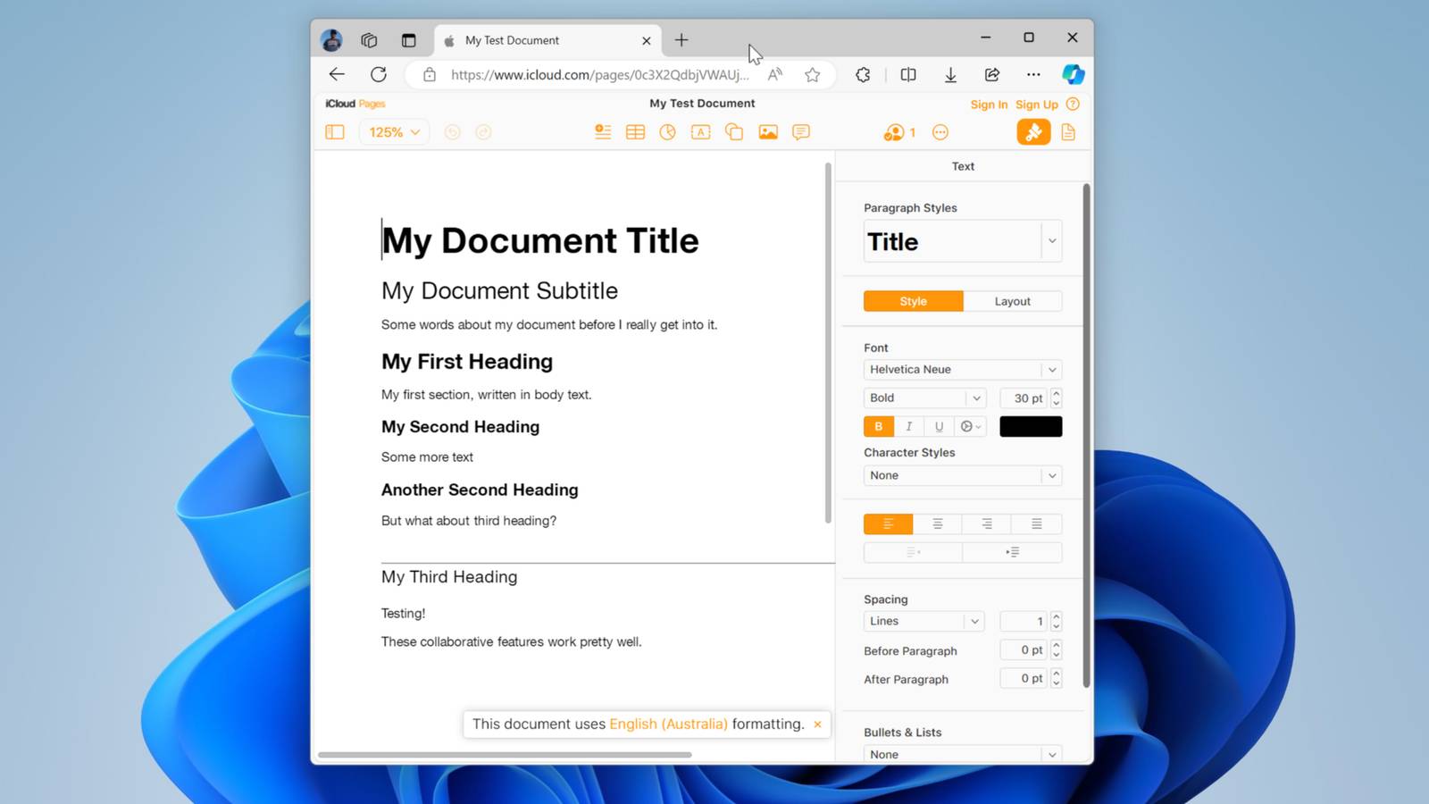This screenshot has width=1429, height=804.
Task: Open the Document settings panel icon
Action: 1068,132
